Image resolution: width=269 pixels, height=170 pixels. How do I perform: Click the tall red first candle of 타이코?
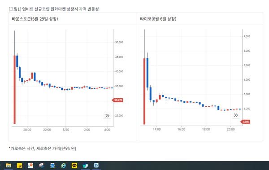coord(144,92)
